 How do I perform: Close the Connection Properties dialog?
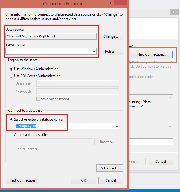[x=120, y=3]
